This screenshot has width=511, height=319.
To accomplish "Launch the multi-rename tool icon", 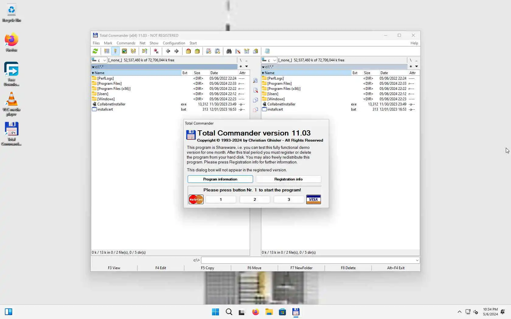I will click(x=238, y=51).
